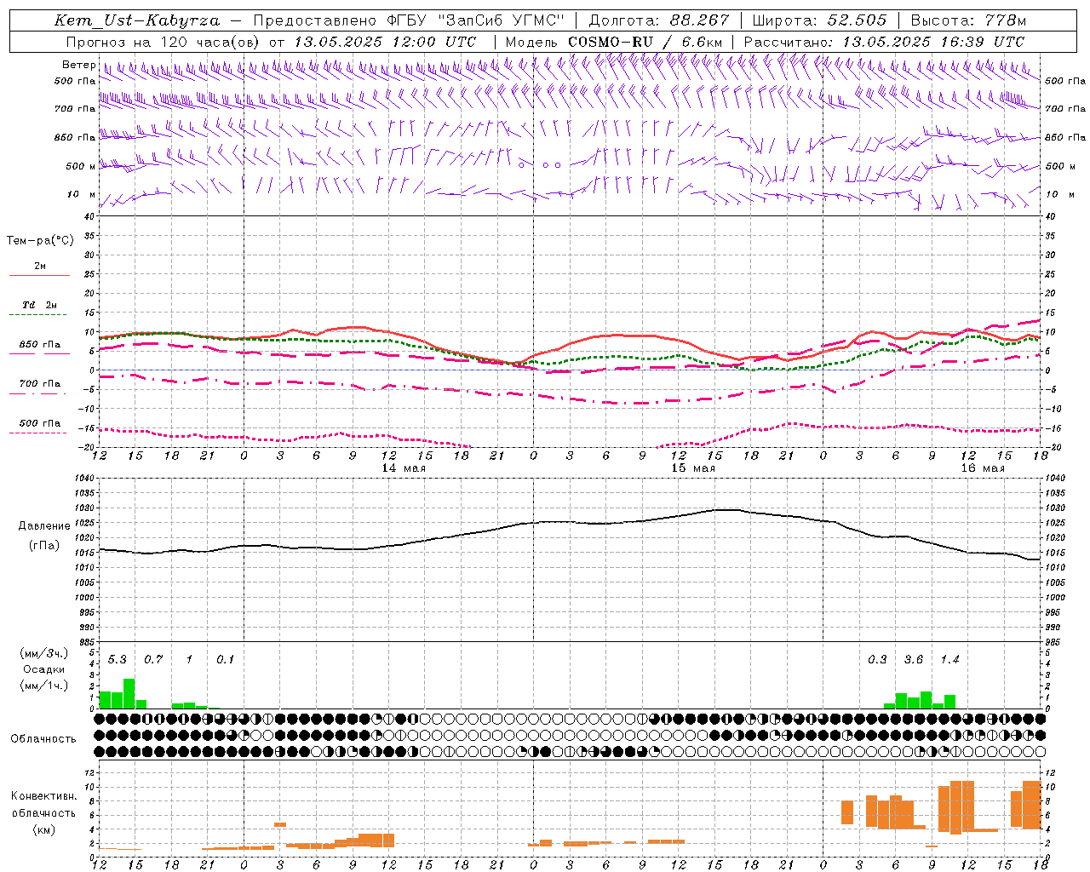
Task: Click the precipitation total value '5.3'
Action: tap(117, 660)
